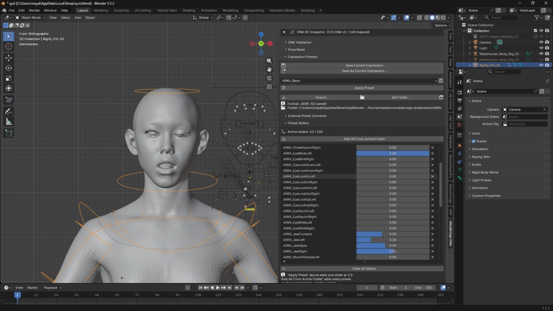
Task: Open Output properties tab icon
Action: click(x=460, y=100)
